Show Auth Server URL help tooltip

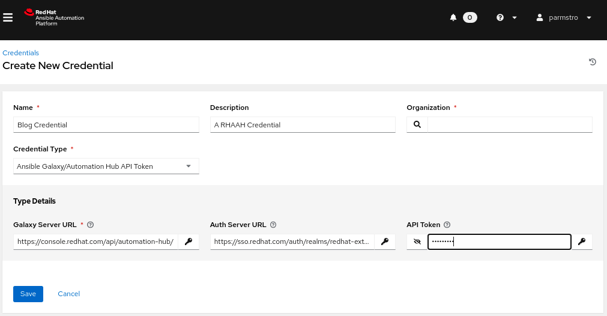pyautogui.click(x=273, y=225)
